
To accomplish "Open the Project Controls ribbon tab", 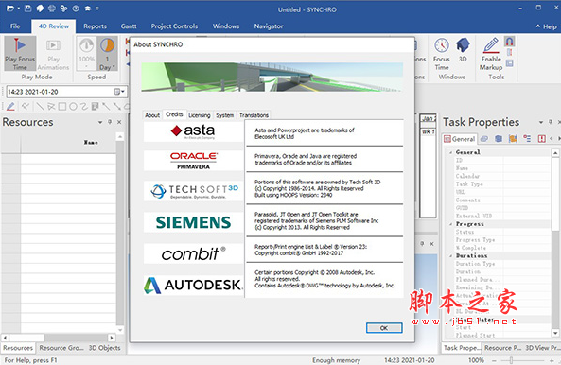I will click(x=174, y=26).
